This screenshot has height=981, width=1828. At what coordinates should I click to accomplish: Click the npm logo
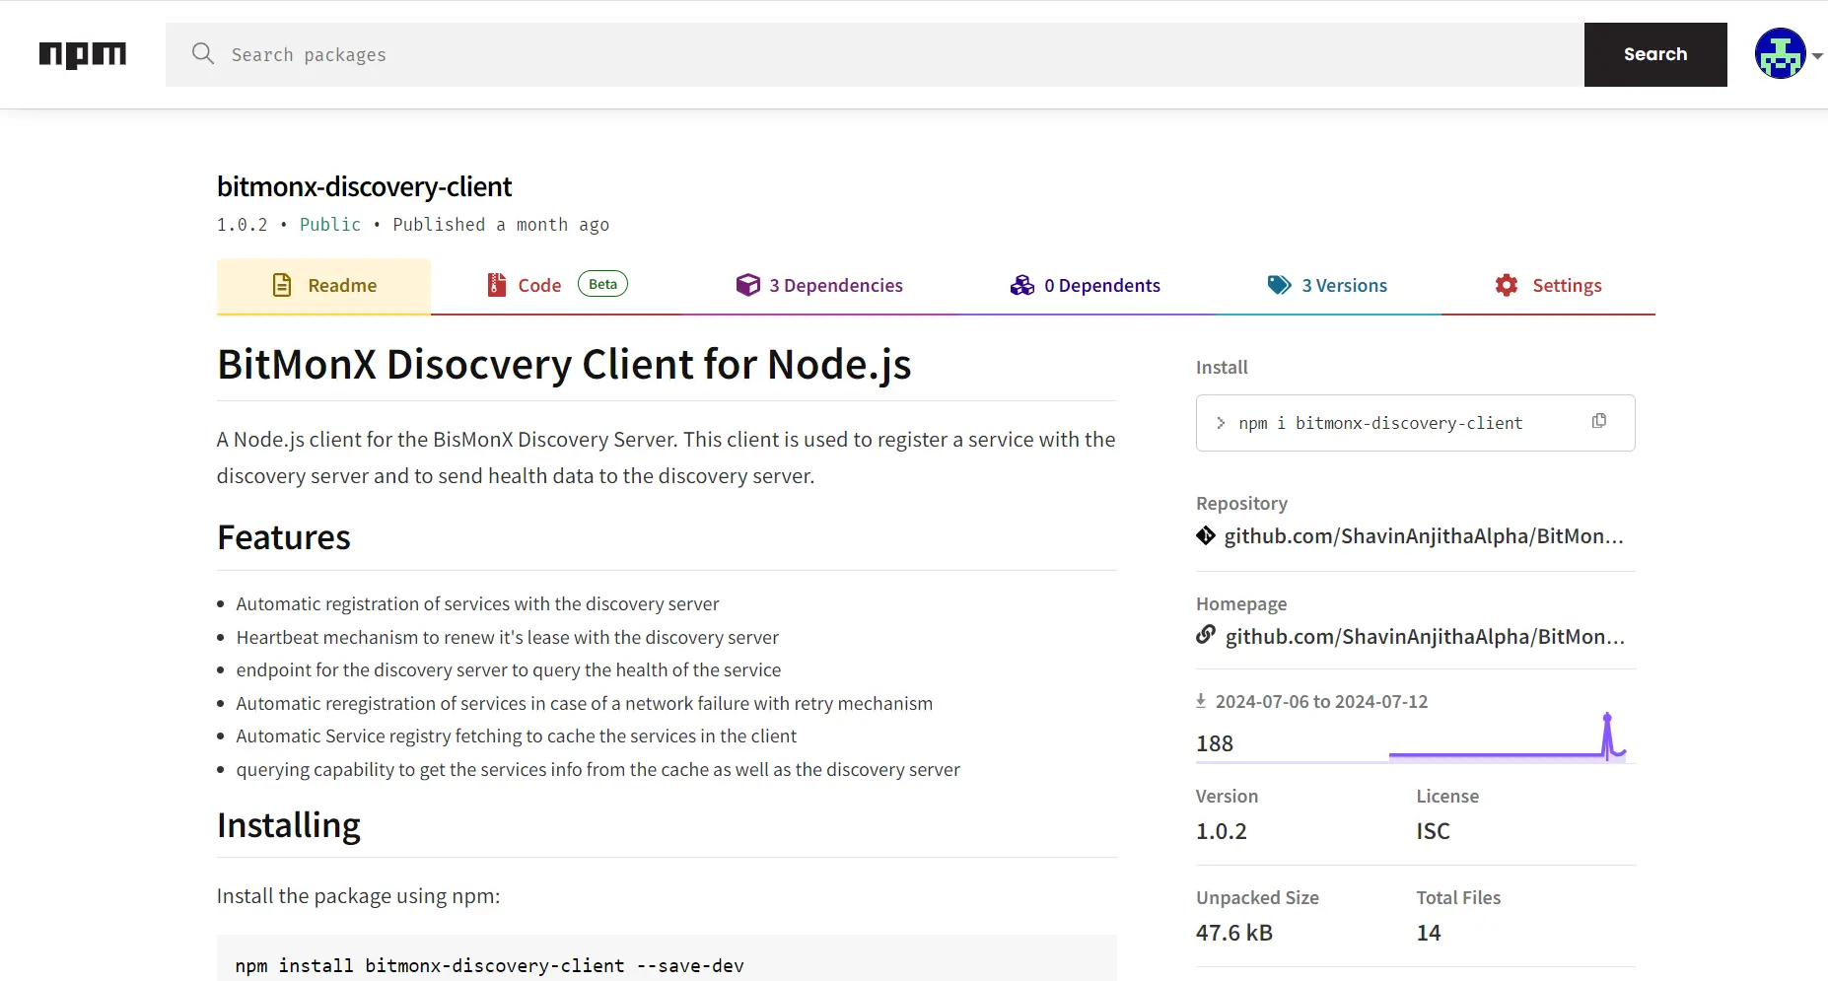click(83, 55)
